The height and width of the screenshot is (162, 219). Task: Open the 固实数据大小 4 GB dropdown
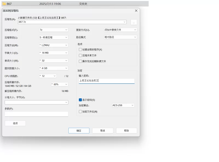54,68
